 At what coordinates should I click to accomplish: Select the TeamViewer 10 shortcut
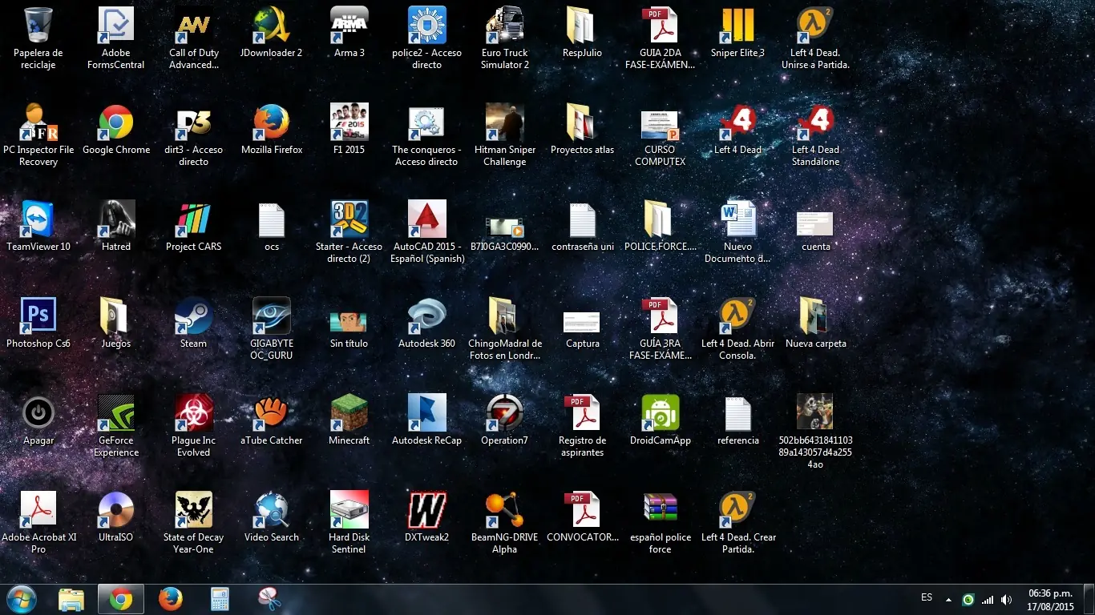(x=38, y=219)
